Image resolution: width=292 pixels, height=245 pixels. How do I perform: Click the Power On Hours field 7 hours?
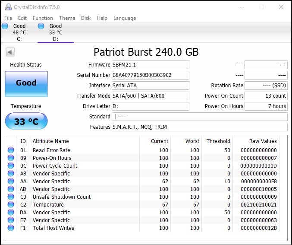(266, 106)
